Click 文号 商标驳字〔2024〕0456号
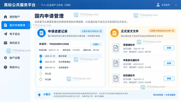This screenshot has height=102, width=181. click(137, 82)
